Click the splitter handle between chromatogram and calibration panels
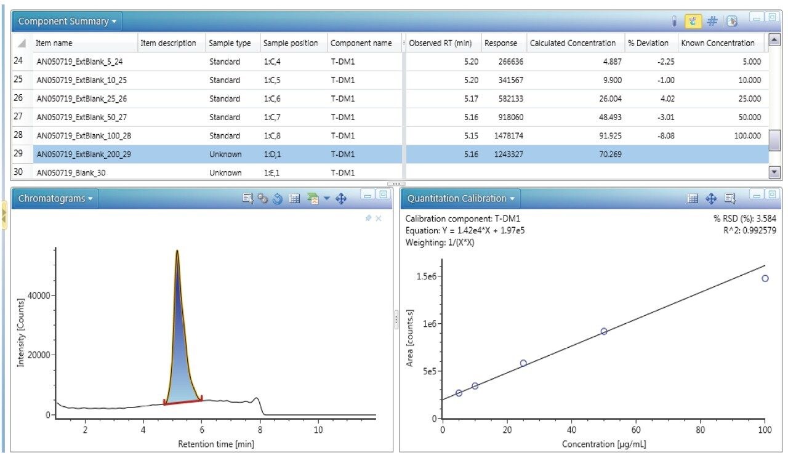Screen dimensions: 788x458 (x=396, y=319)
